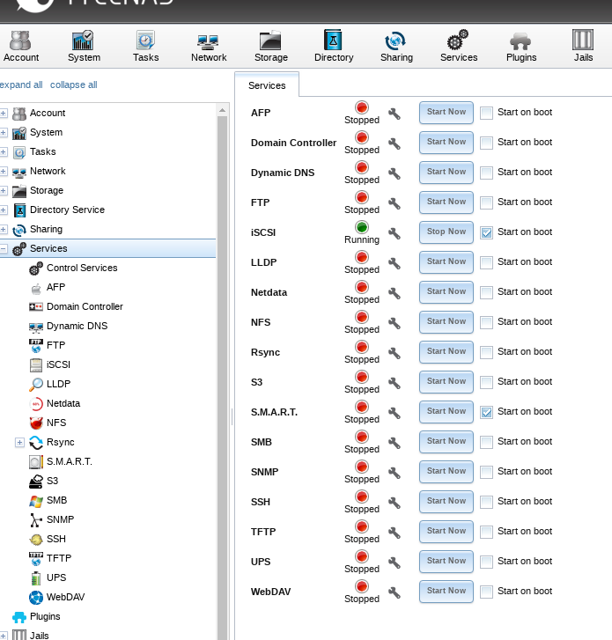612x640 pixels.
Task: Enable Start on boot for NFS
Action: (x=486, y=322)
